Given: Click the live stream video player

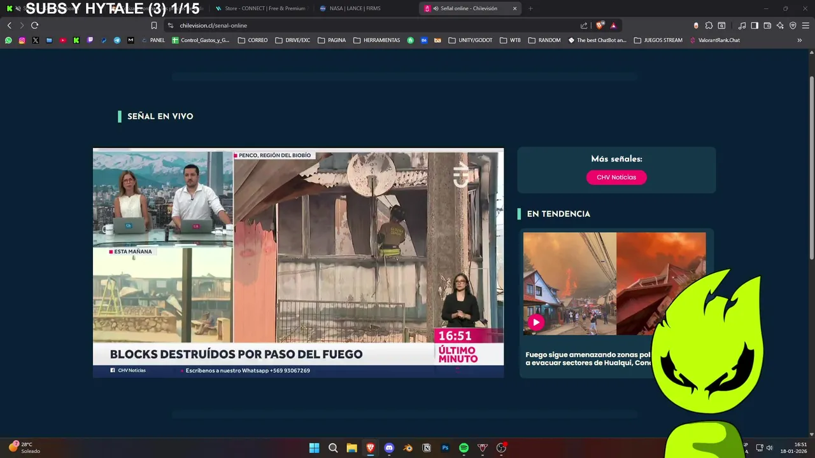Looking at the screenshot, I should tap(298, 263).
